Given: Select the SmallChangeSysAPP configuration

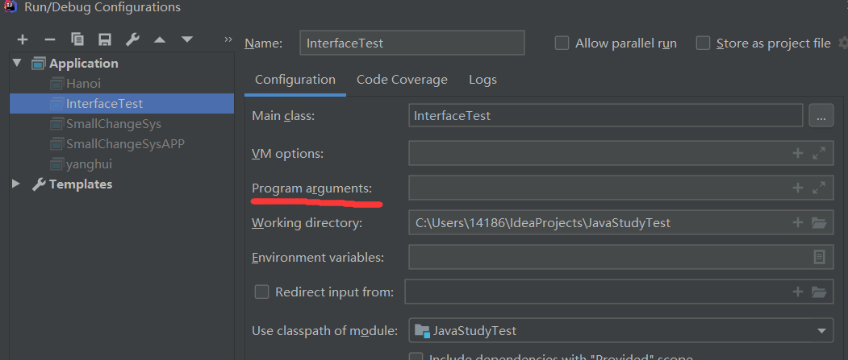Looking at the screenshot, I should (125, 144).
